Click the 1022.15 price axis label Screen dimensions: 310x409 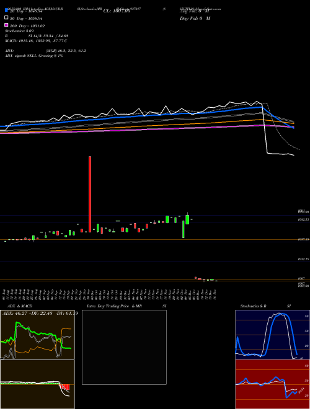(x=304, y=259)
